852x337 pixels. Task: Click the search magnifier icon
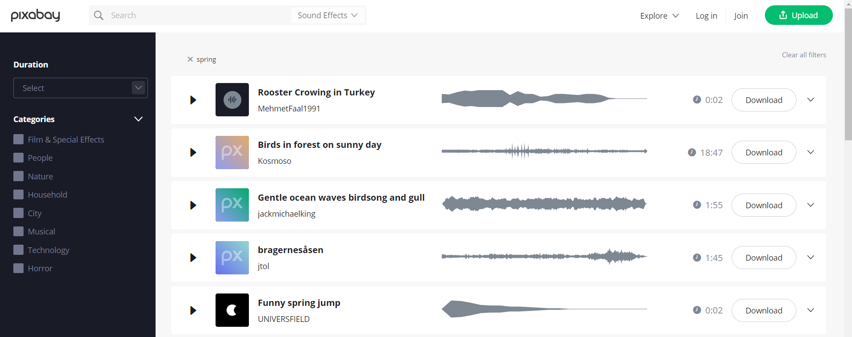click(99, 16)
